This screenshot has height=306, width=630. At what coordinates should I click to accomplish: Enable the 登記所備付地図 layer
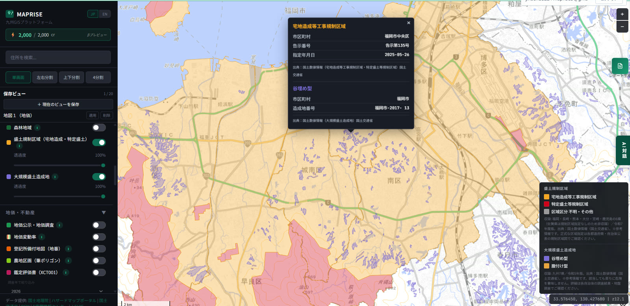99,249
